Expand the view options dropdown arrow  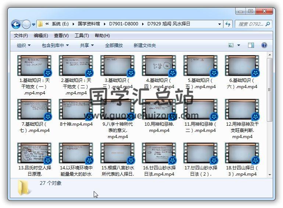pos(239,45)
